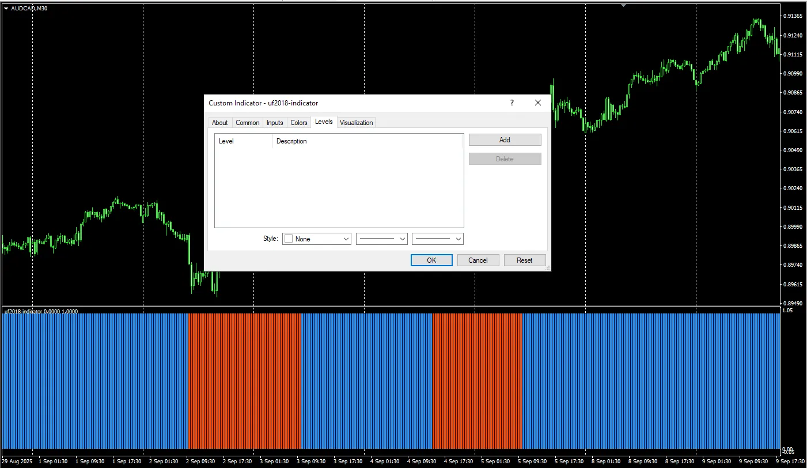This screenshot has height=469, width=807.
Task: Open the Common tab
Action: (x=247, y=123)
